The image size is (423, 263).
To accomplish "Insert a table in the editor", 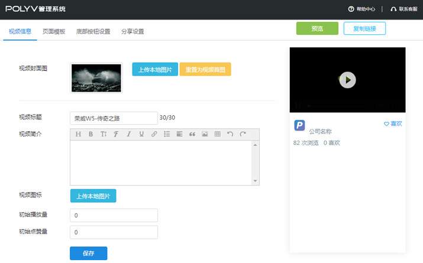I will coord(218,134).
